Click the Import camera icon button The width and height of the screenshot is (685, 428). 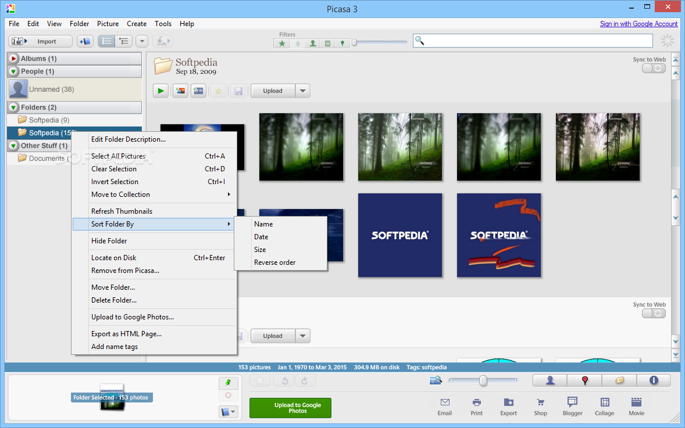coord(40,41)
